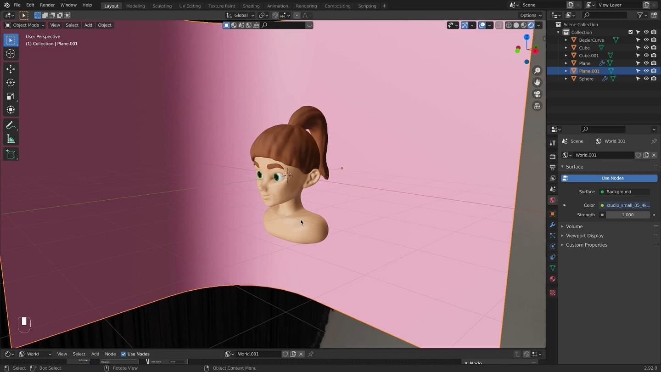Toggle camera view in viewport
This screenshot has height=372, width=661.
click(x=537, y=94)
